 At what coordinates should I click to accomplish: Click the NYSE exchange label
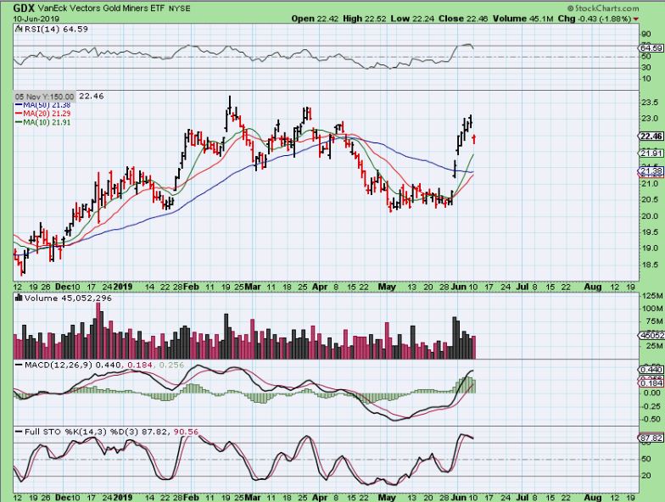[180, 8]
